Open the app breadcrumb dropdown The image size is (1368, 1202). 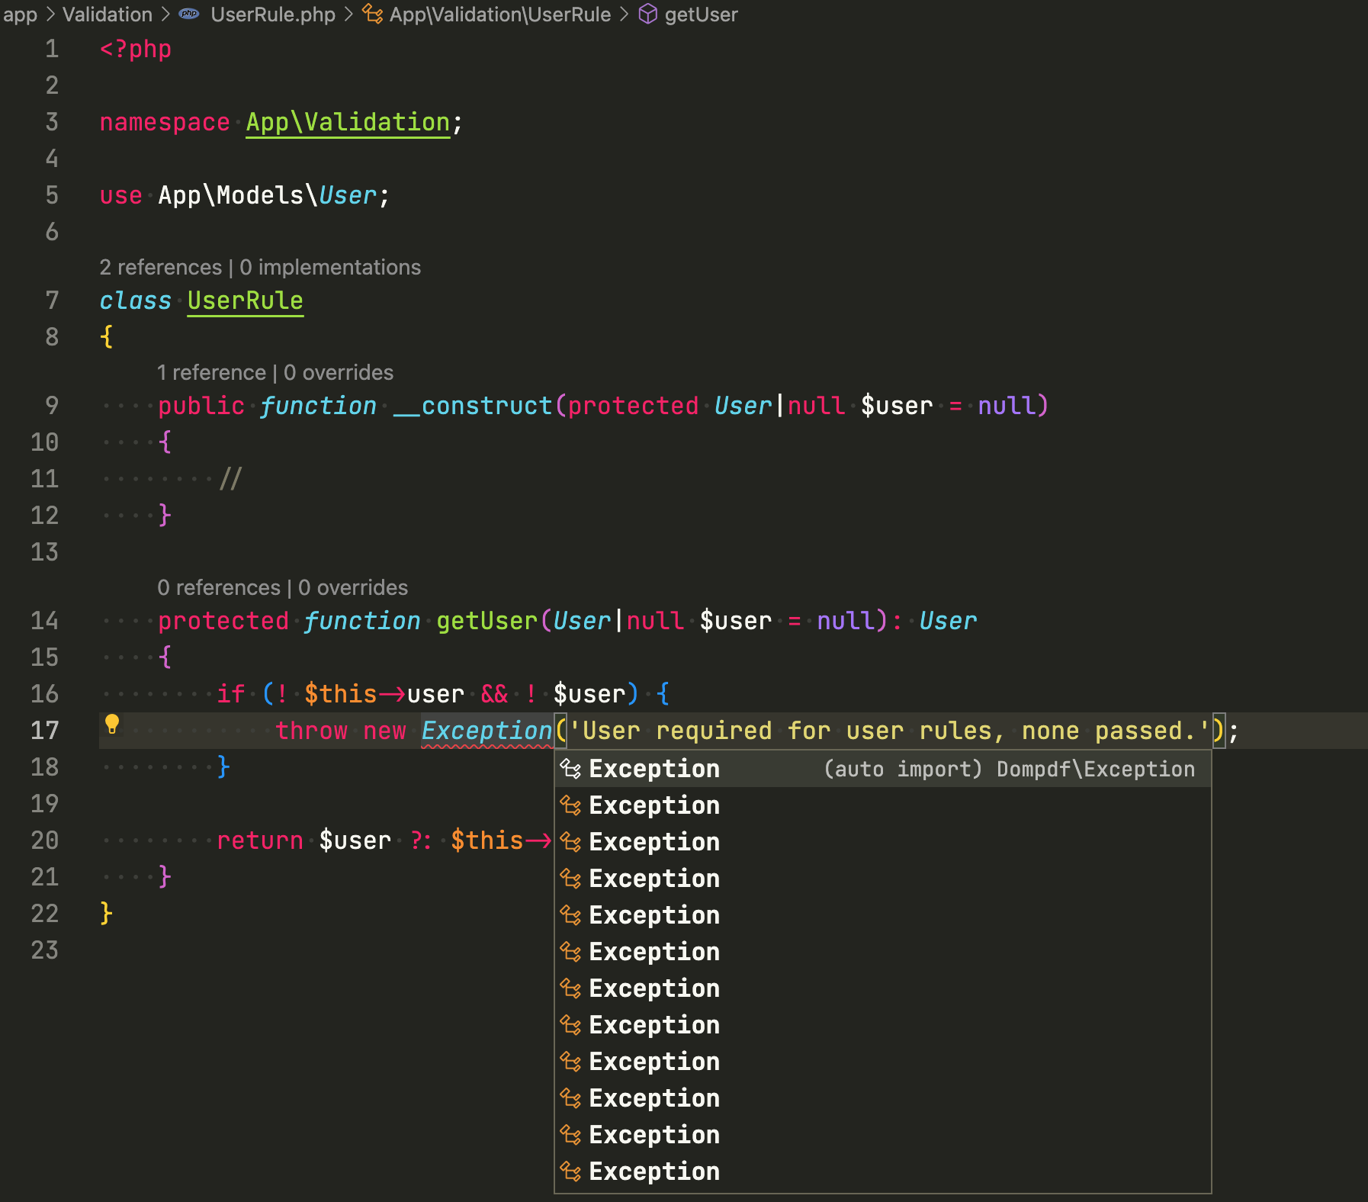[21, 14]
